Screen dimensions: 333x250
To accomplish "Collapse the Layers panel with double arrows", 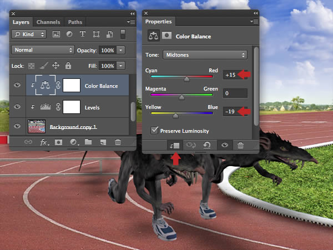I will 133,13.
